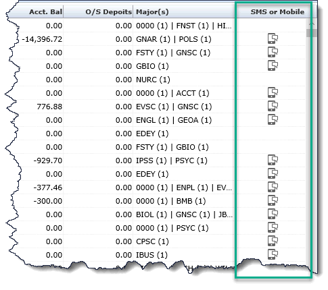Click the vertical scrollbar thumb
The image size is (328, 290).
pos(311,33)
